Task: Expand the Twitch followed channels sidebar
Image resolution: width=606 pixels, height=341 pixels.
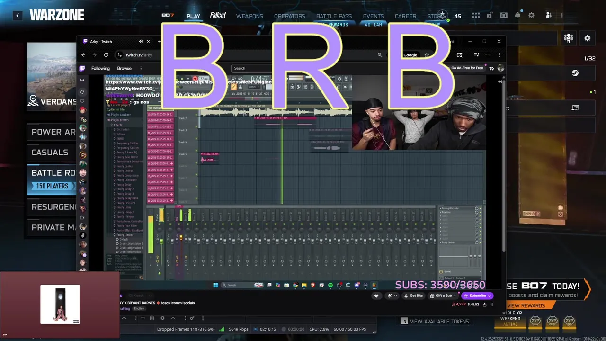Action: pyautogui.click(x=82, y=80)
